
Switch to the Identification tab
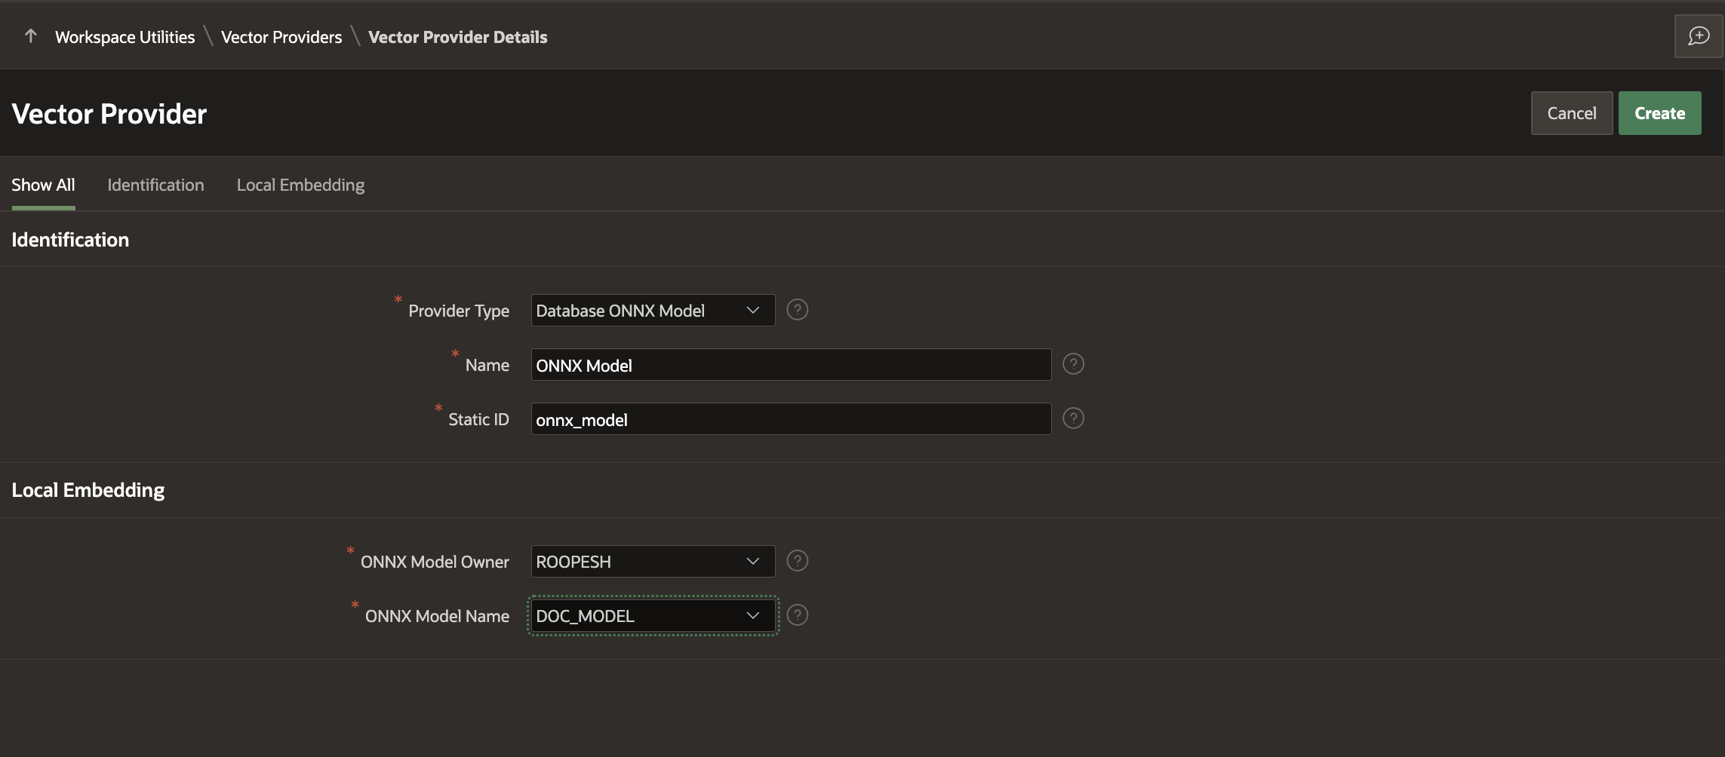coord(155,185)
